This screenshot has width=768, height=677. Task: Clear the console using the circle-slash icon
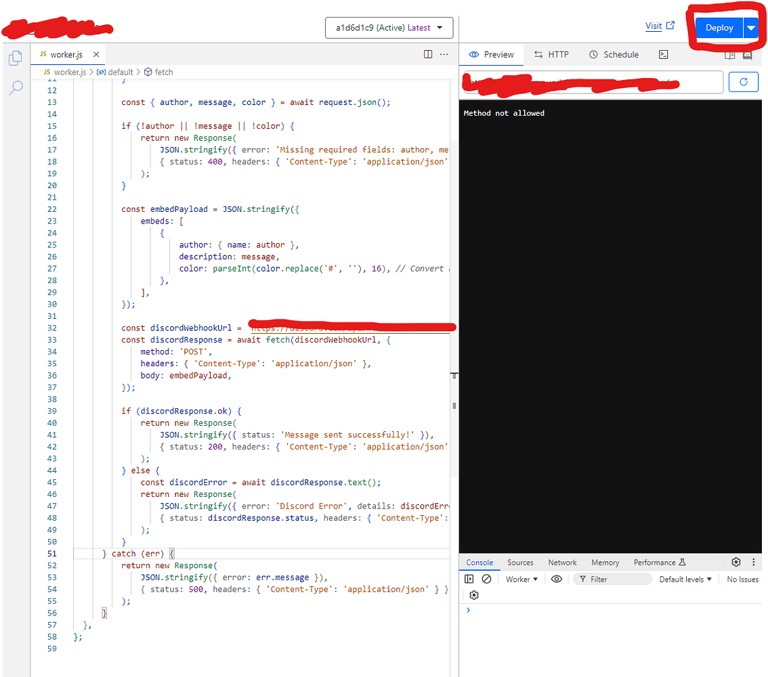(x=486, y=578)
